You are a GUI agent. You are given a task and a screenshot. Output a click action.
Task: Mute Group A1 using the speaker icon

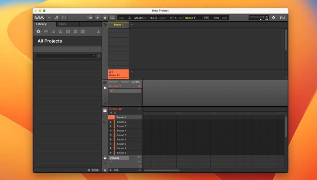(111, 113)
